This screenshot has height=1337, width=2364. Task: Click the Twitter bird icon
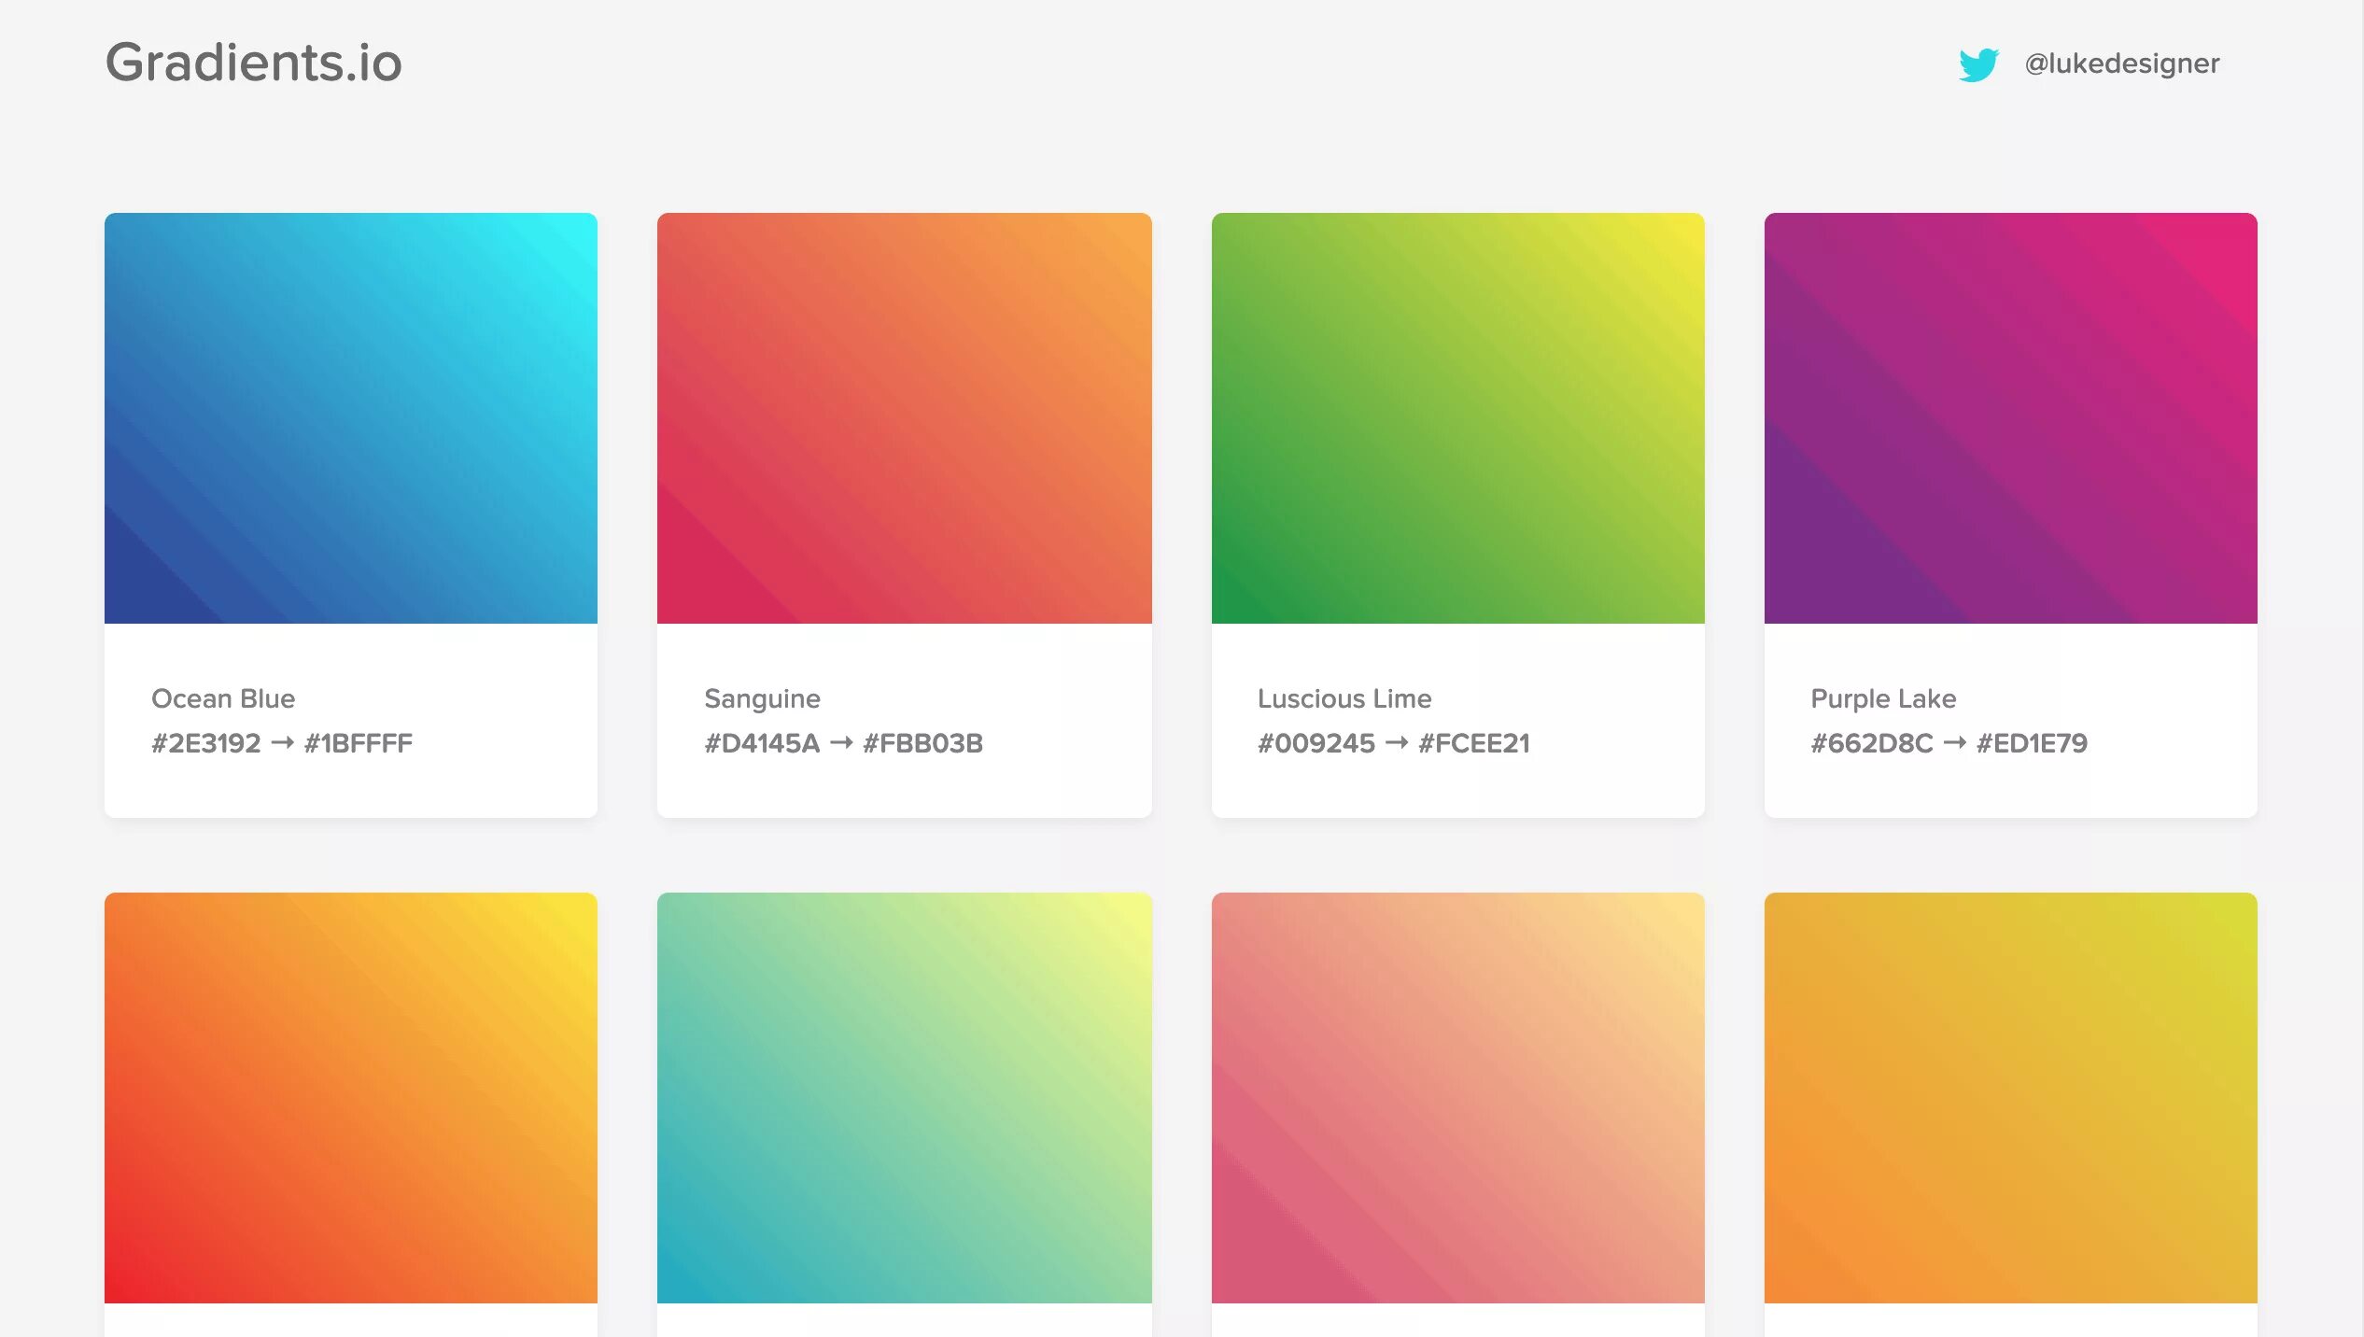click(1978, 64)
